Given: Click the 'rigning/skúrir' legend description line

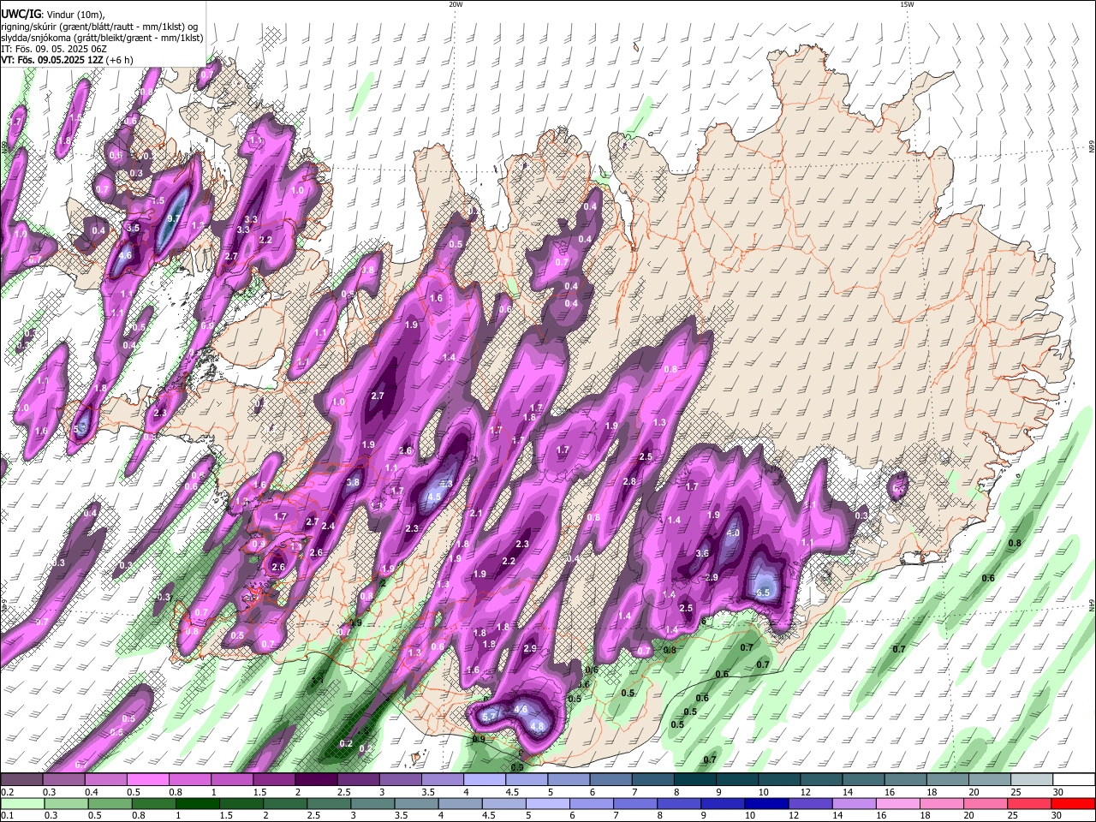Looking at the screenshot, I should tap(99, 27).
